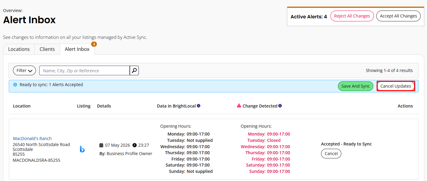The image size is (427, 181).
Task: Click the Details column header
Action: [104, 106]
